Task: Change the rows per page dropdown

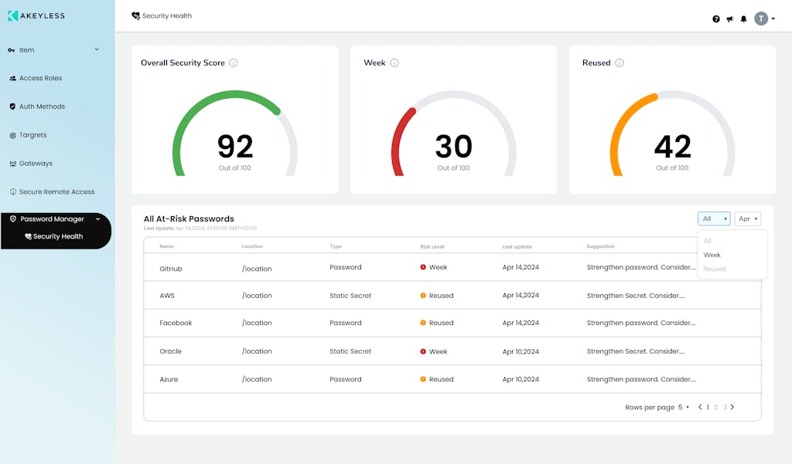Action: [684, 408]
